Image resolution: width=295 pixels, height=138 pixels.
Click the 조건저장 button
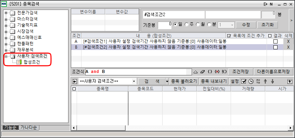pos(240,72)
